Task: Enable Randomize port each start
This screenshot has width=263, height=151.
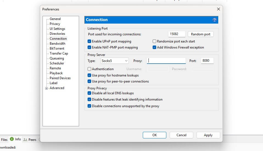Action: 154,41
